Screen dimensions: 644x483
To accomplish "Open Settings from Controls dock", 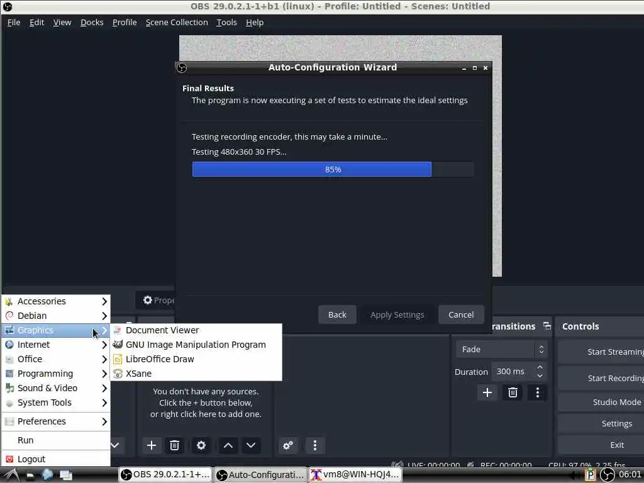I will (x=601, y=423).
